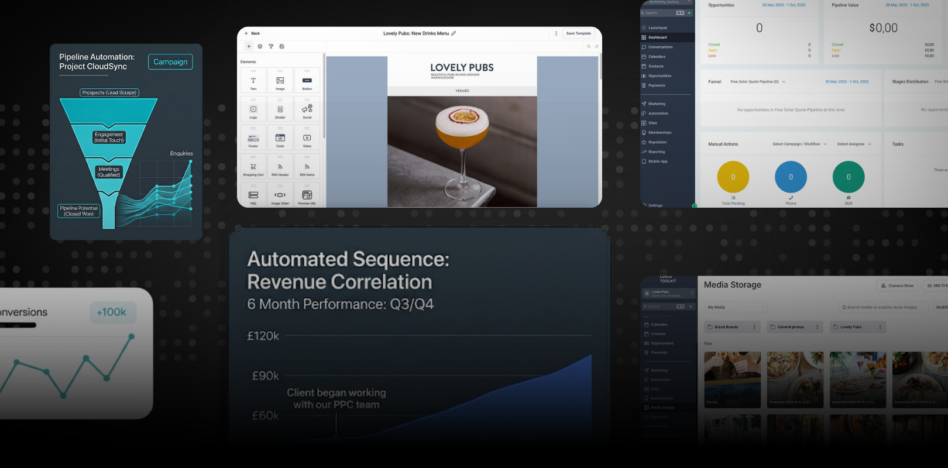Open options for the Brand Boards folder
The height and width of the screenshot is (468, 948).
pos(754,327)
